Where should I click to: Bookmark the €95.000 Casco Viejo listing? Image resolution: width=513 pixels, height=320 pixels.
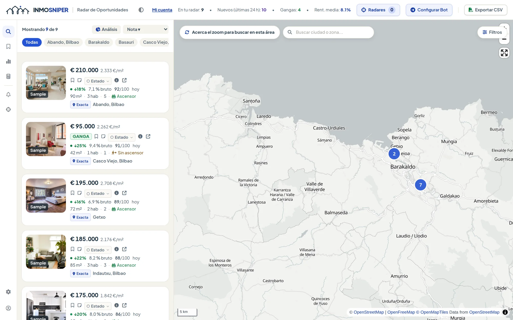tap(96, 136)
